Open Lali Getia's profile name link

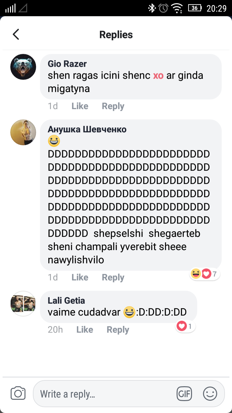pos(66,301)
